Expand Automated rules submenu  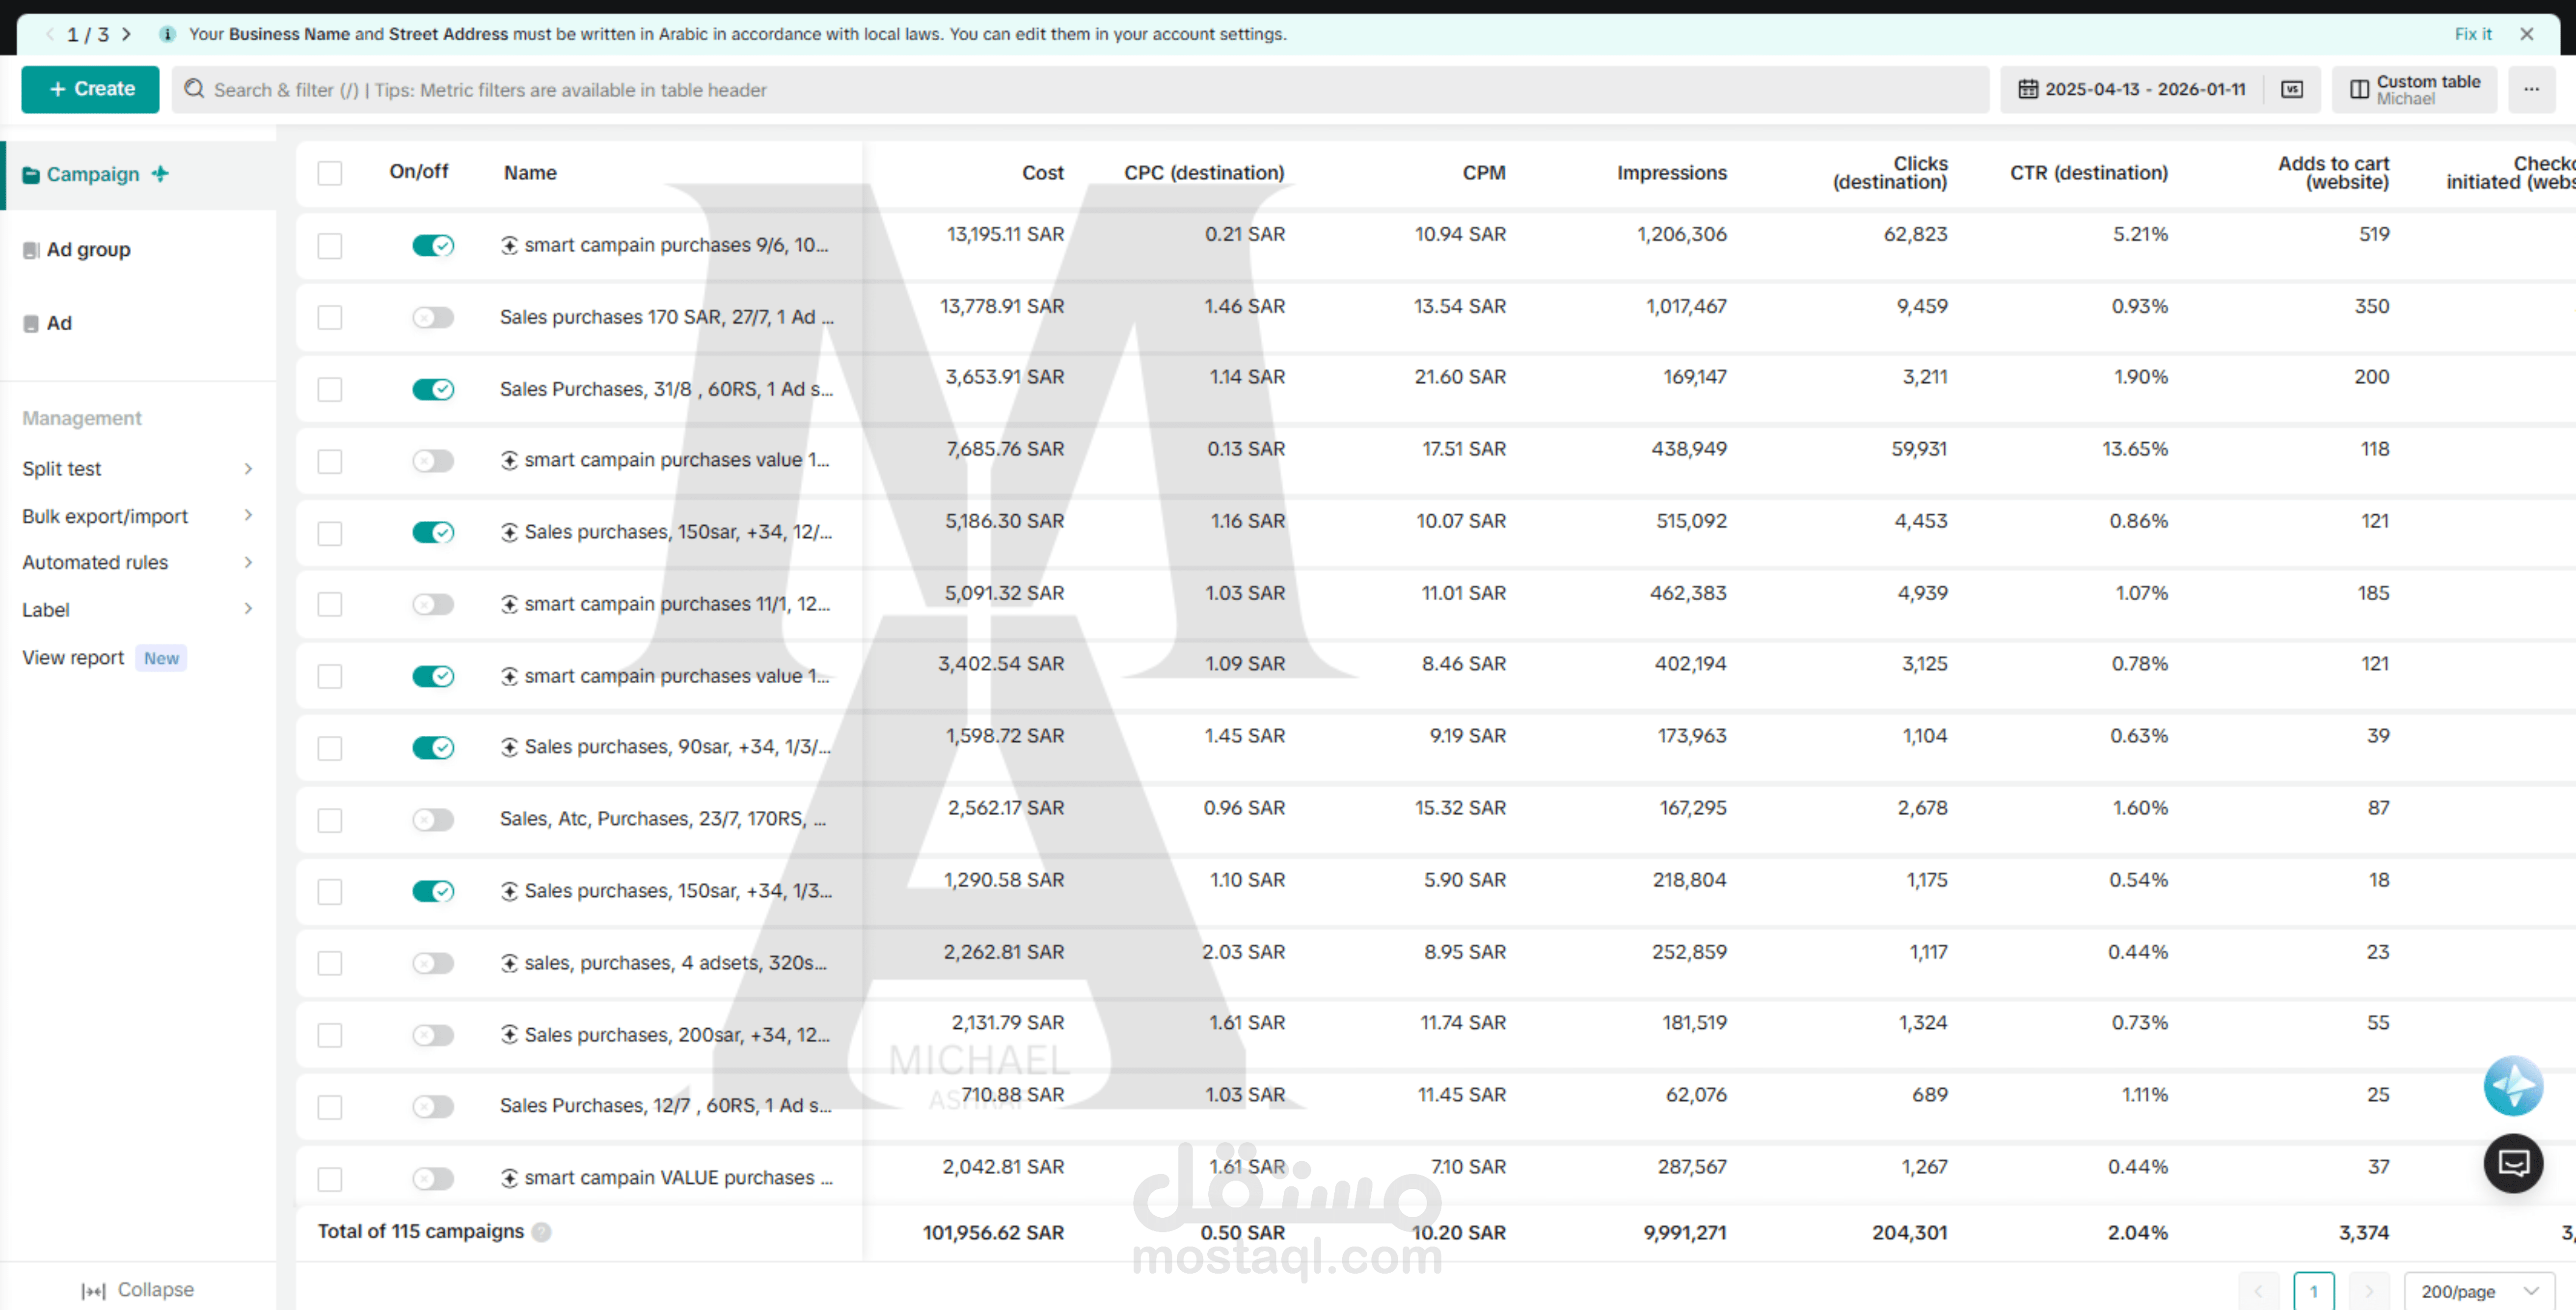click(x=137, y=562)
